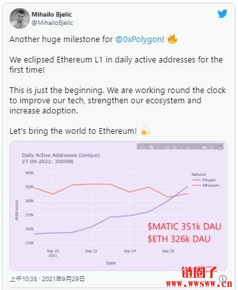238x290 pixels.
Task: Click the fire emoji after @0xPolygon
Action: (172, 39)
